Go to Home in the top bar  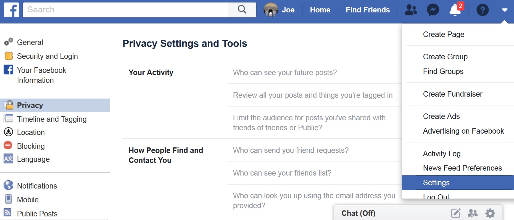click(320, 10)
